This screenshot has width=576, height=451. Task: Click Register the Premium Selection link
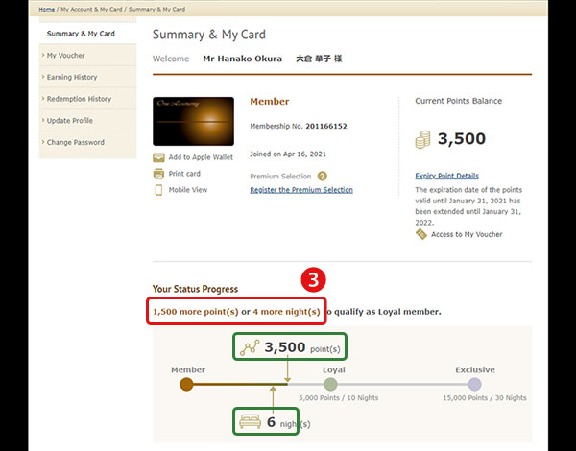(300, 190)
